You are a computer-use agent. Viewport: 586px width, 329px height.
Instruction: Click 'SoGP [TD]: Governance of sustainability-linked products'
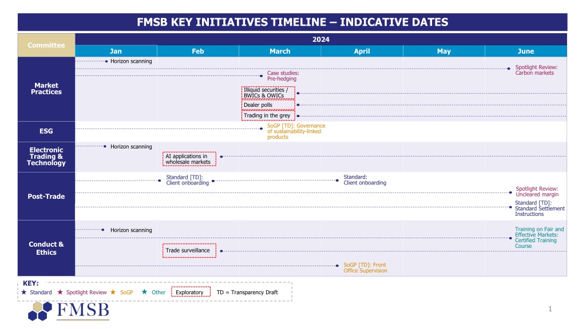296,131
